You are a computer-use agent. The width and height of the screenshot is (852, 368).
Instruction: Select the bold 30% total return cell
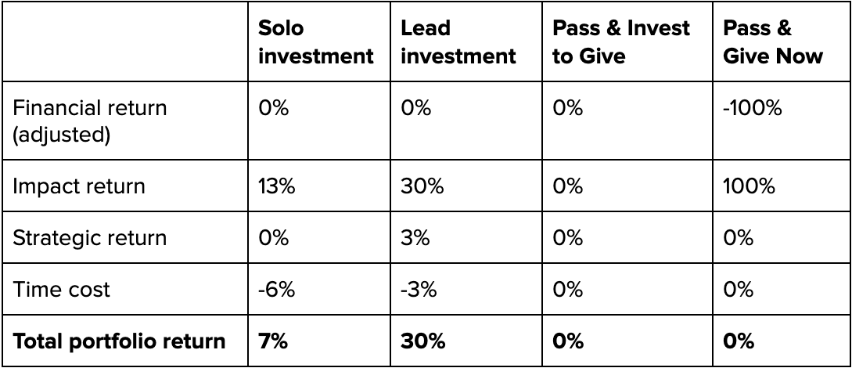(422, 341)
